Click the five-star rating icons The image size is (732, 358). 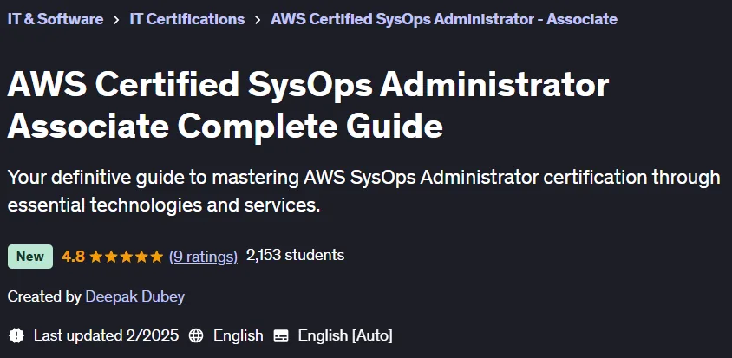coord(127,257)
